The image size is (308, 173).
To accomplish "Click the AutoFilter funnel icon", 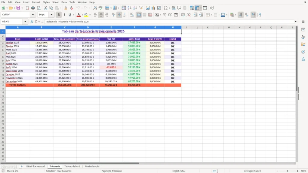I will pos(141,8).
